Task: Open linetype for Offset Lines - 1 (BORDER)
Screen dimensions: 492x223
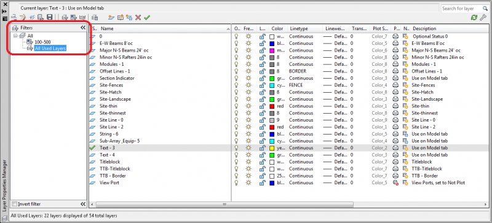Action: pyautogui.click(x=298, y=71)
